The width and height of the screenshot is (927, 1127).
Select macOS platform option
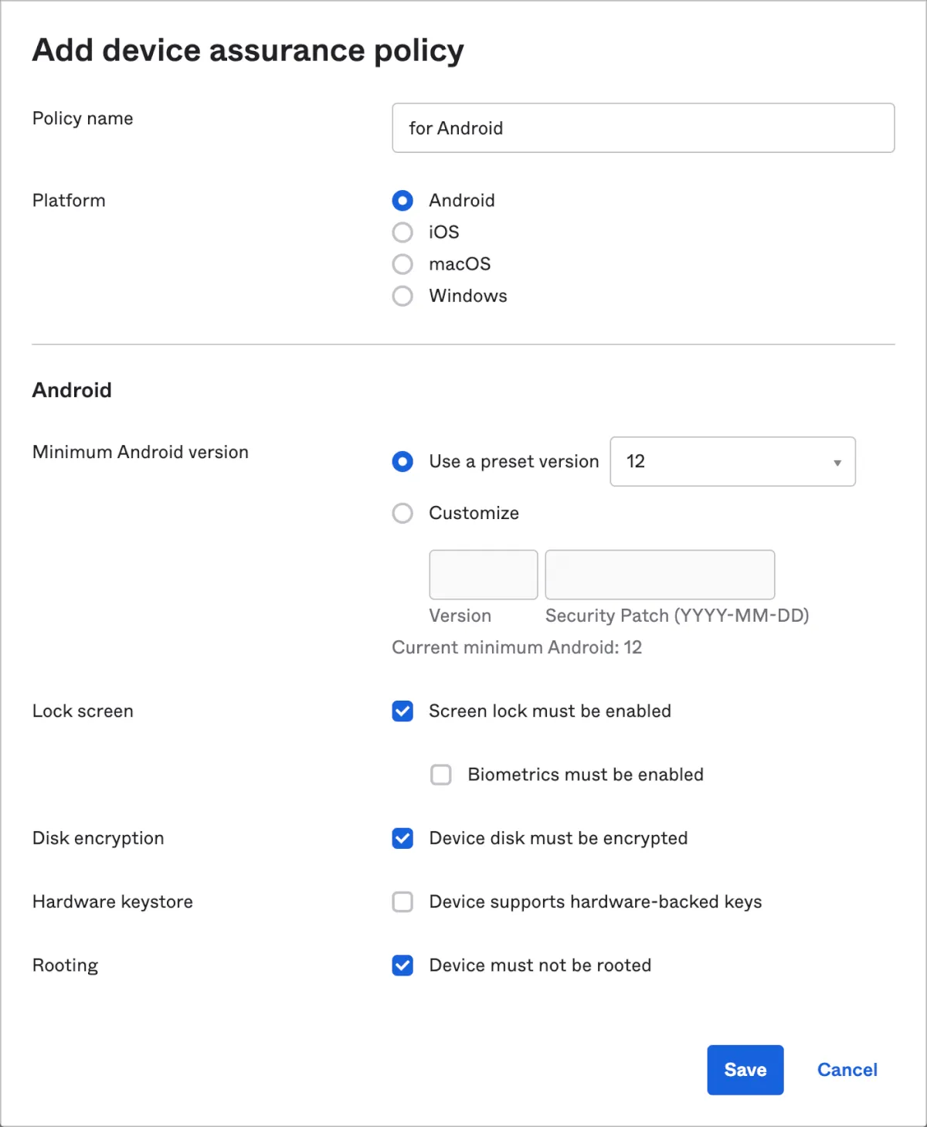(402, 264)
